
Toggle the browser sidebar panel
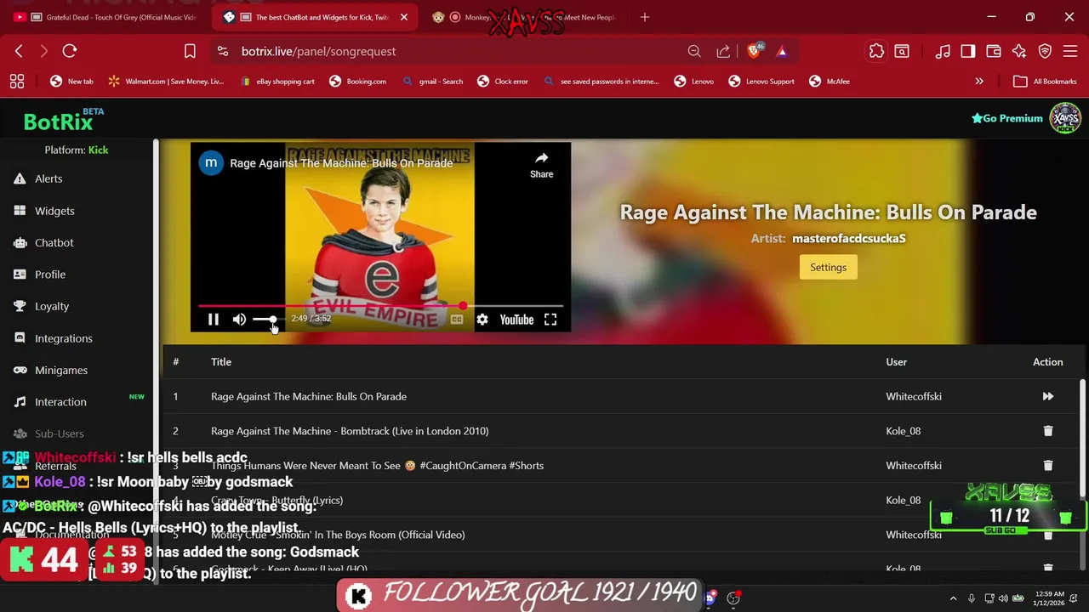pos(968,51)
